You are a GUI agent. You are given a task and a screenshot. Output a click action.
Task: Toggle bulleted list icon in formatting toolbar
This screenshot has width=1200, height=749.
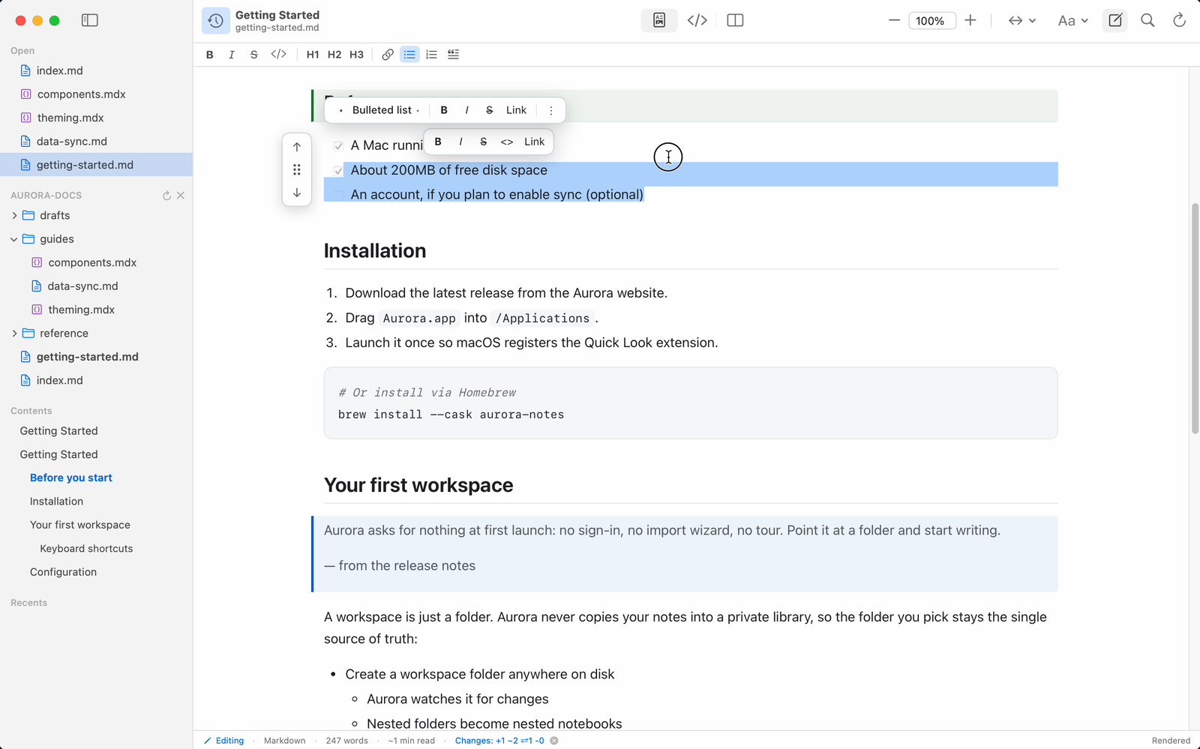click(x=409, y=55)
